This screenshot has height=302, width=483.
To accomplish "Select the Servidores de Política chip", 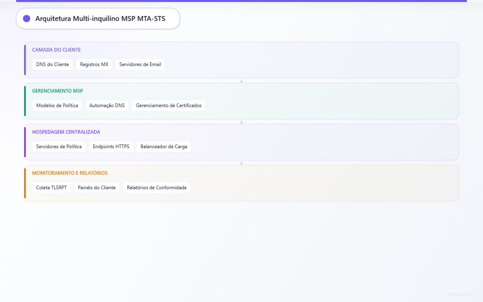I will click(x=59, y=146).
